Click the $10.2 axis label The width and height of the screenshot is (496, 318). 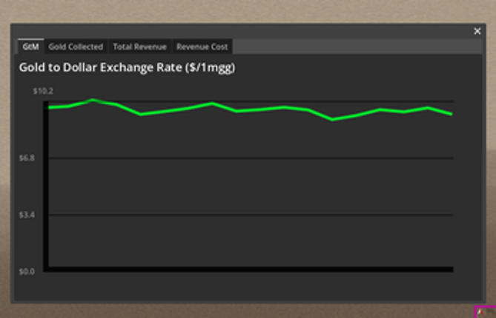coord(43,91)
